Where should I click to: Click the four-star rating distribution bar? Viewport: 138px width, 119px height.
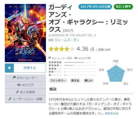pyautogui.click(x=80, y=65)
